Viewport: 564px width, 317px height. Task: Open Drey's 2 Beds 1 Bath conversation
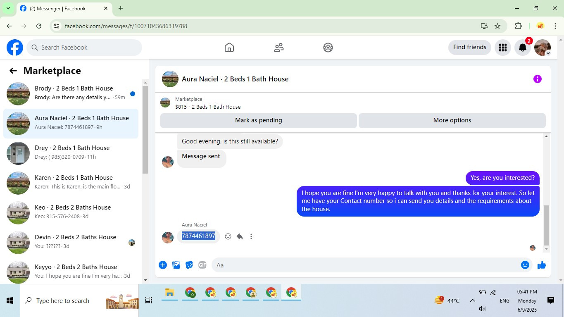click(x=71, y=153)
